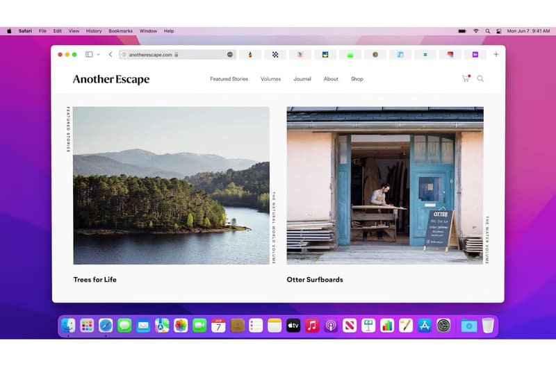Open Apple TV from the Dock
Screen dimensions: 556x370
coord(293,326)
